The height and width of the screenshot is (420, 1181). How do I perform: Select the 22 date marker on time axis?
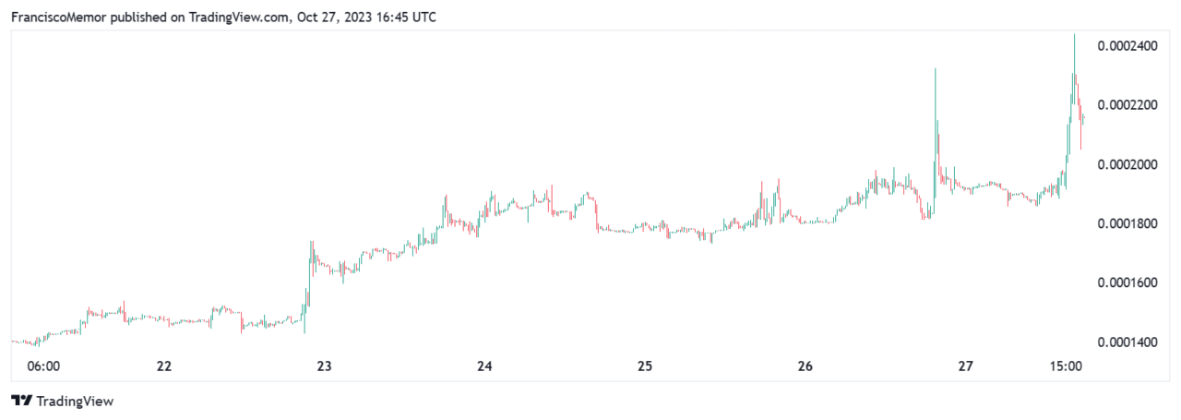[164, 366]
